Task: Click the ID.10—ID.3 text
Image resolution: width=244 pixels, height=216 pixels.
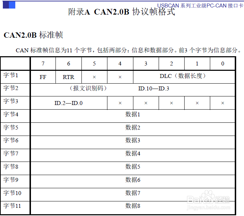Action: 154,89
